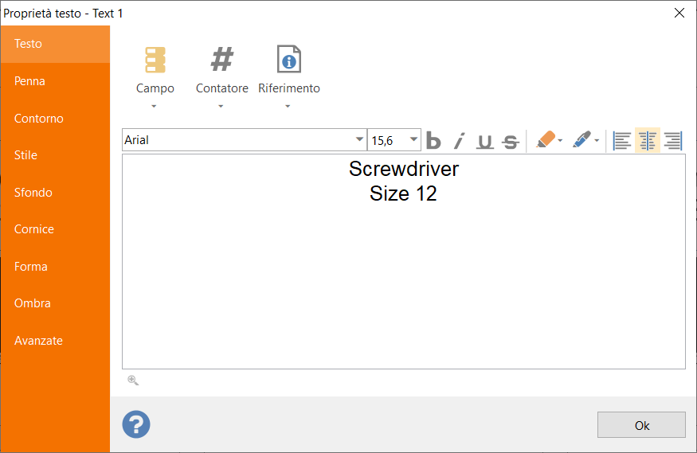697x453 pixels.
Task: Align text to the right
Action: pyautogui.click(x=673, y=141)
